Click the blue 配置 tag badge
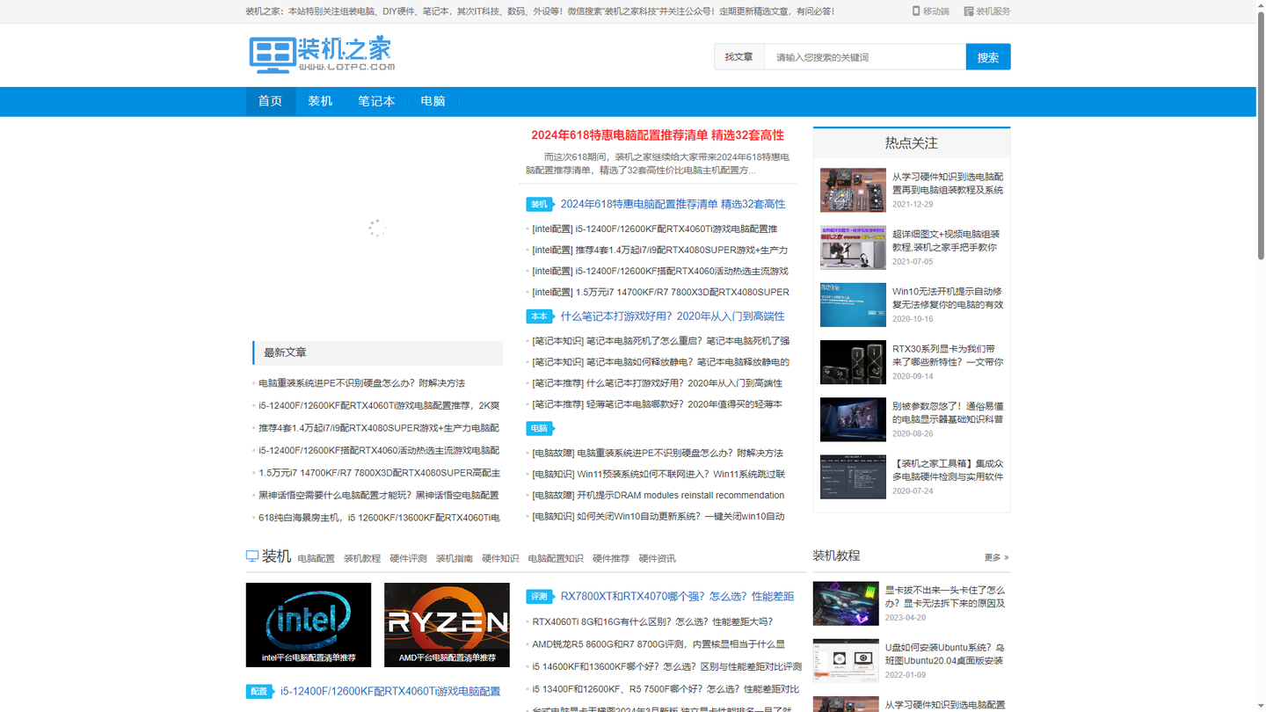This screenshot has width=1266, height=712. click(259, 692)
